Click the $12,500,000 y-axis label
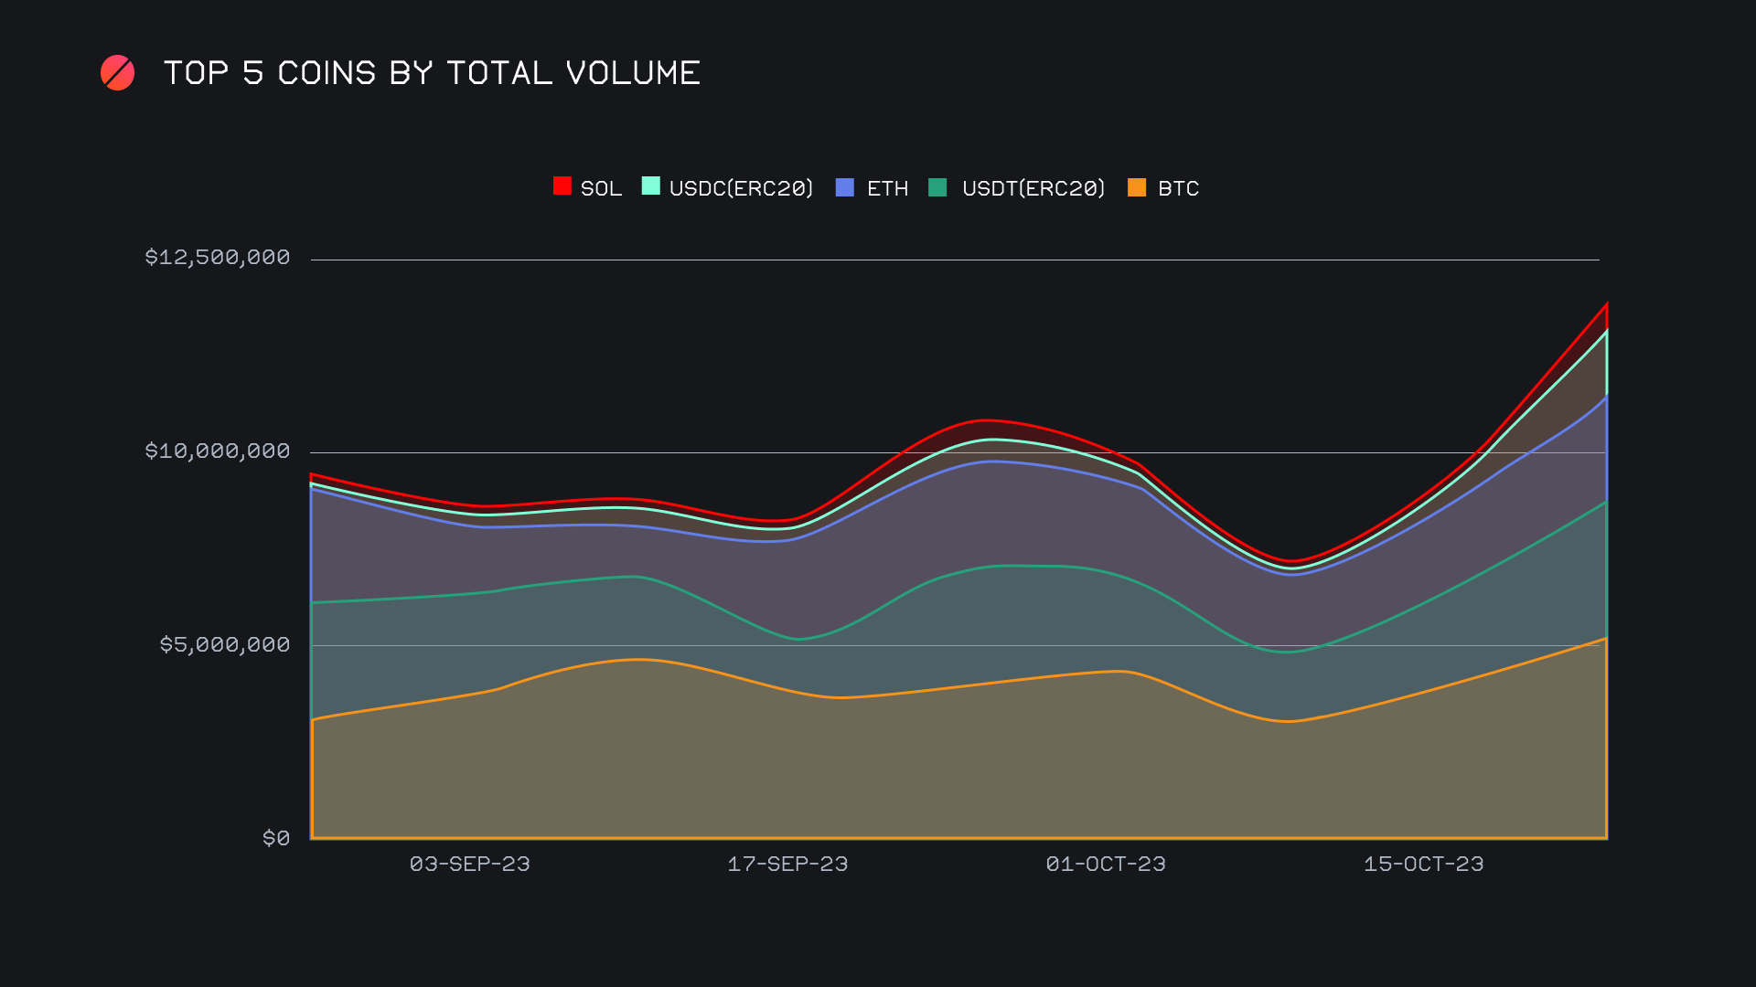The height and width of the screenshot is (987, 1756). coord(218,258)
